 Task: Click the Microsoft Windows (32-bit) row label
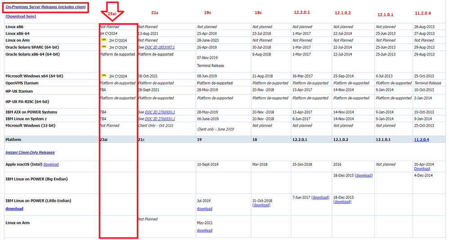click(x=31, y=125)
